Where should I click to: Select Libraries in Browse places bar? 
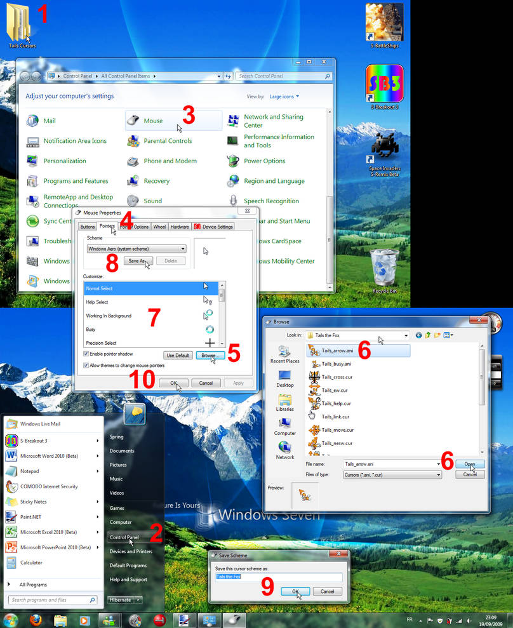click(x=284, y=403)
